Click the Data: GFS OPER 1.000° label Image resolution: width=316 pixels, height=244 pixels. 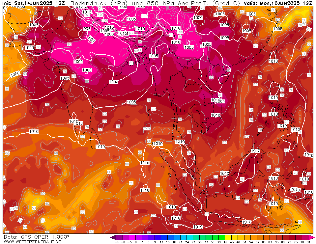point(37,237)
